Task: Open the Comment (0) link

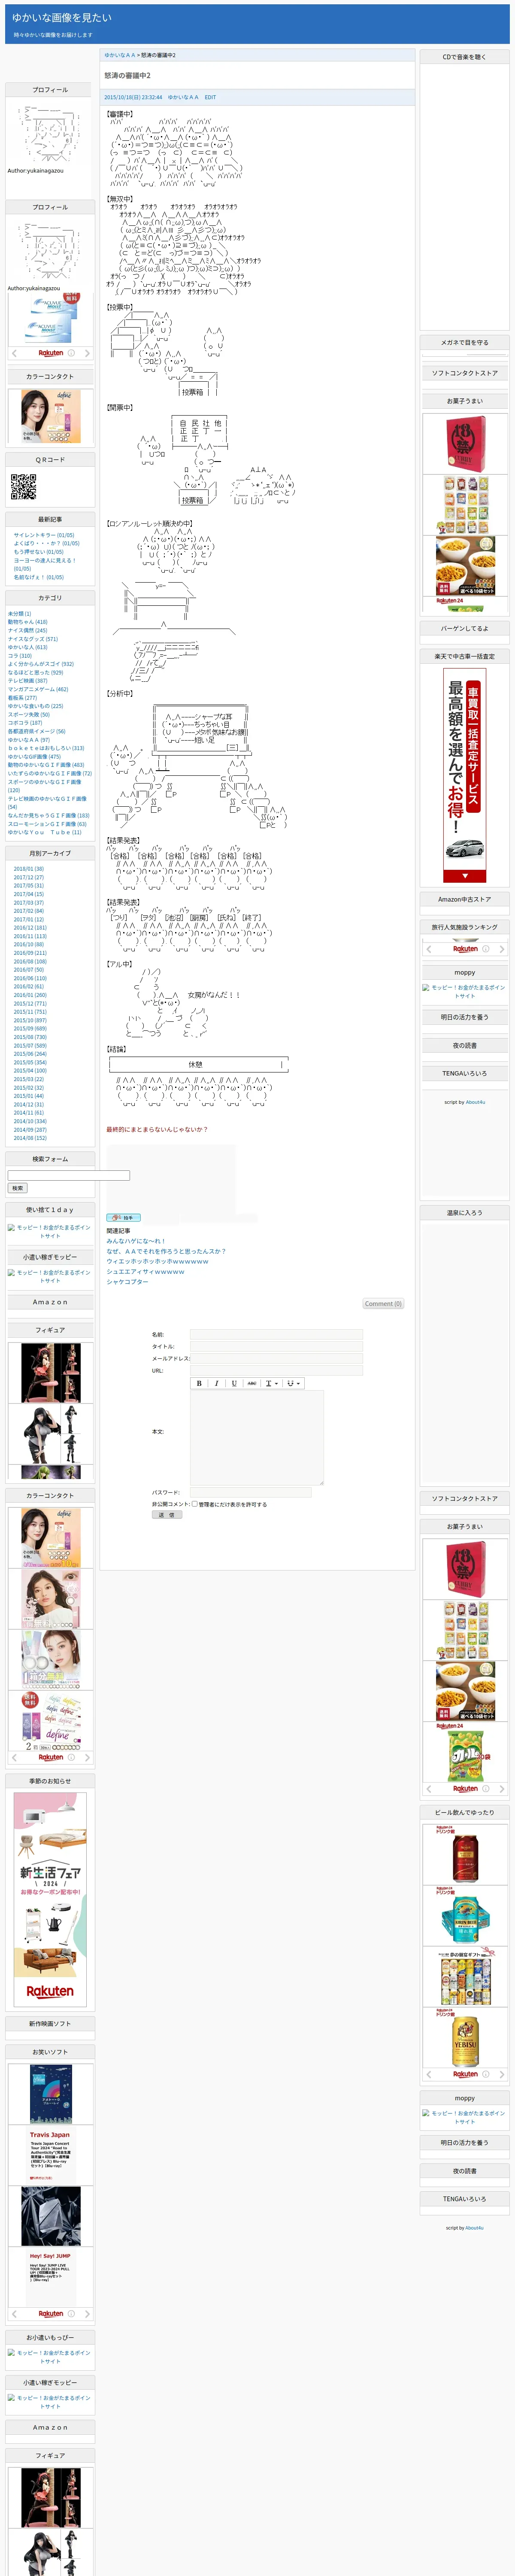Action: [383, 1304]
